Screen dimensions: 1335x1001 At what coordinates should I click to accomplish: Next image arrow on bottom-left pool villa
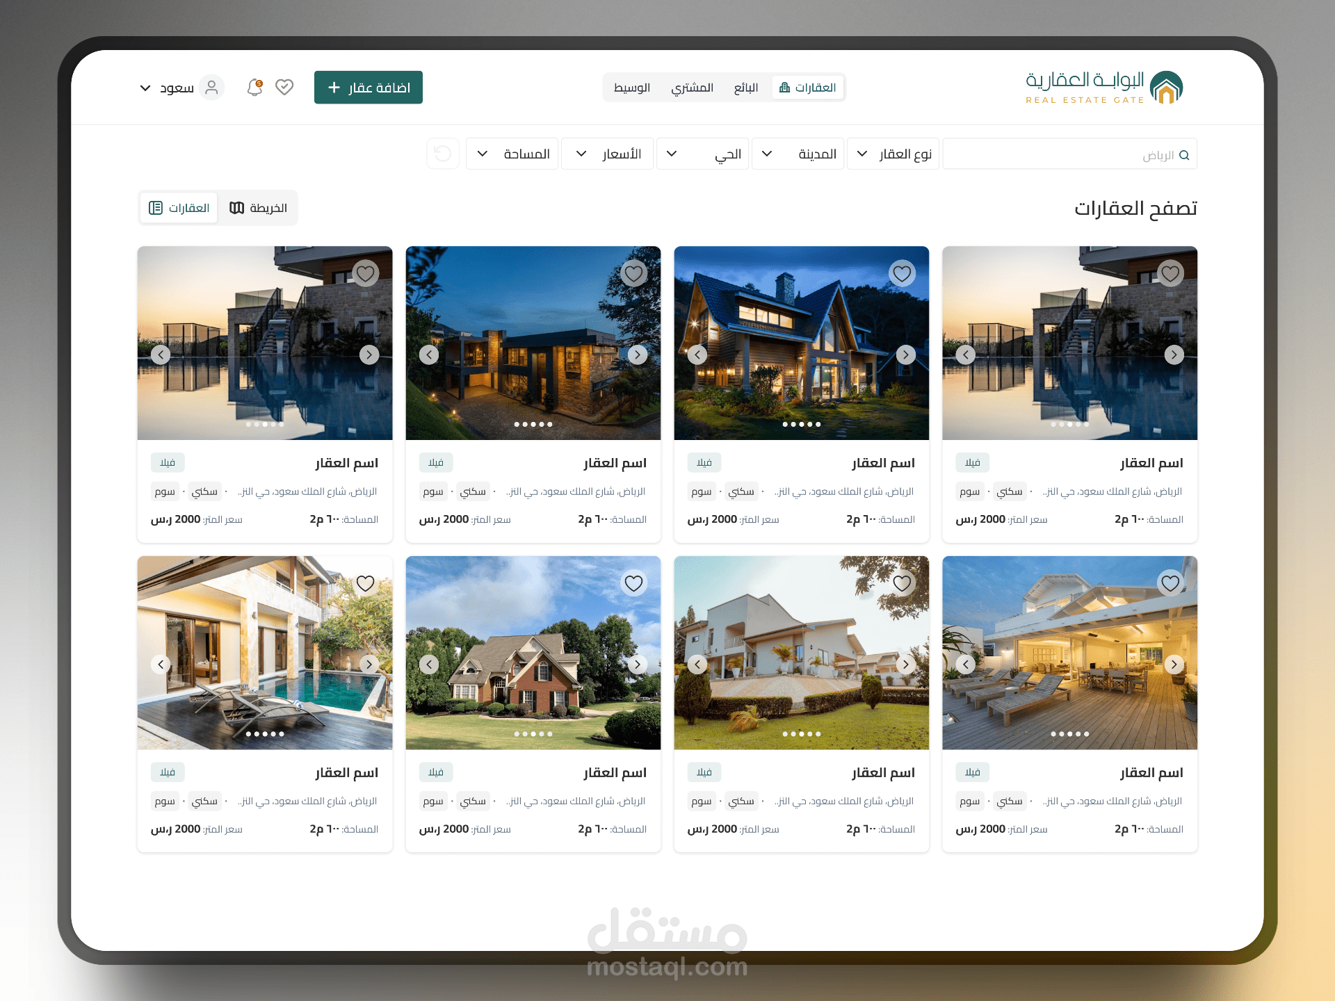(369, 665)
